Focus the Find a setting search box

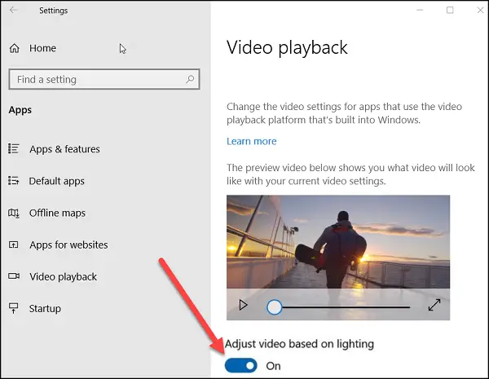click(x=104, y=79)
